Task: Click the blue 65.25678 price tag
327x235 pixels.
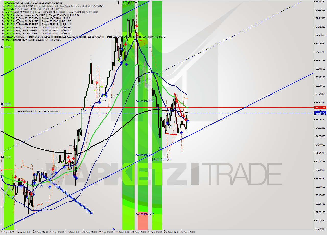Action: (320, 113)
